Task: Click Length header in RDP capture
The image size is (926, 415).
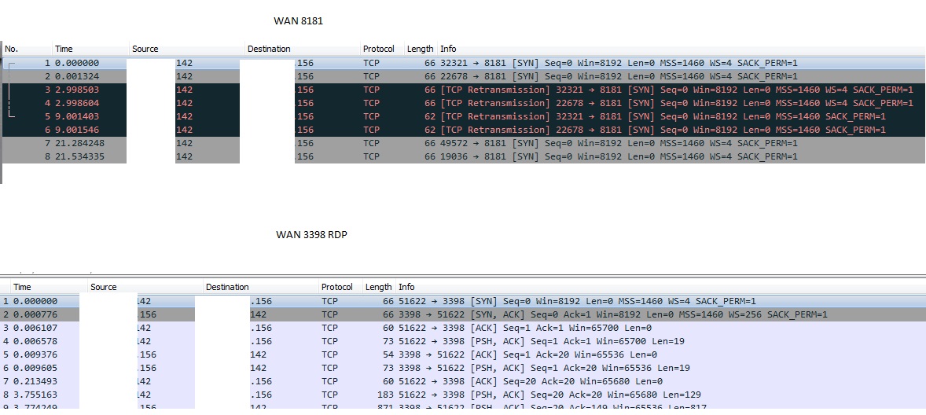Action: (x=379, y=287)
